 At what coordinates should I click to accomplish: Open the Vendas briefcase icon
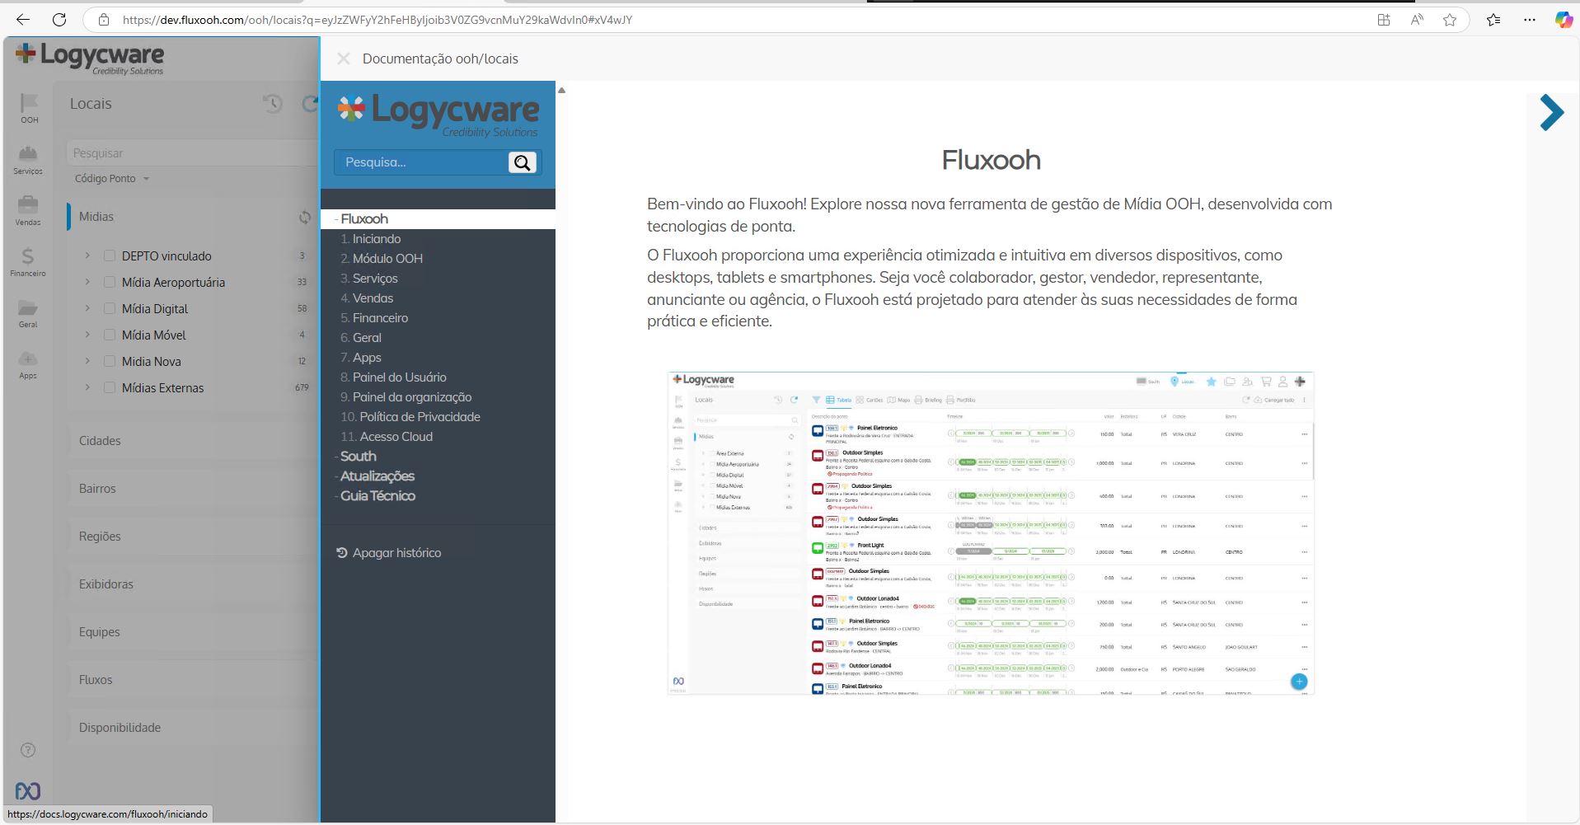click(x=28, y=205)
